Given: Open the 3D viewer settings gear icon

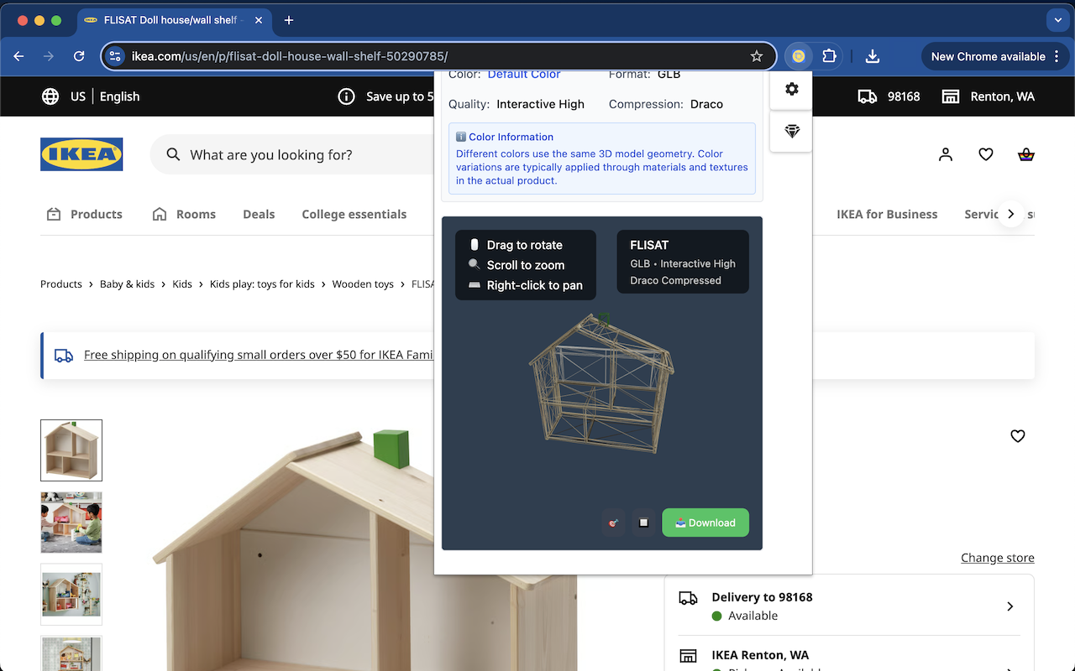Looking at the screenshot, I should pos(790,88).
